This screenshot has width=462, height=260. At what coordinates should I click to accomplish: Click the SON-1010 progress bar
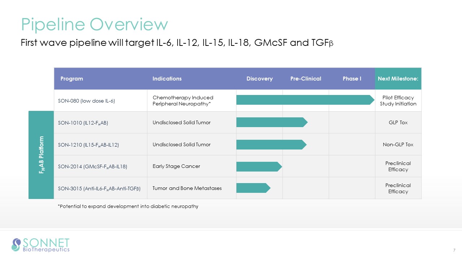(271, 122)
